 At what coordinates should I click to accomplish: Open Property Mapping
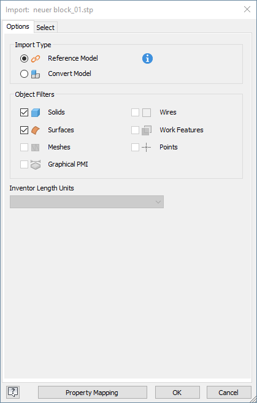[93, 393]
